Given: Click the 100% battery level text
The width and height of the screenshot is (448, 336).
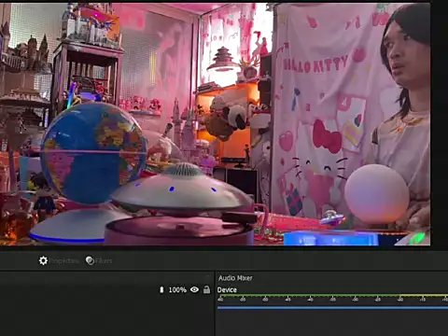Looking at the screenshot, I should click(x=177, y=290).
